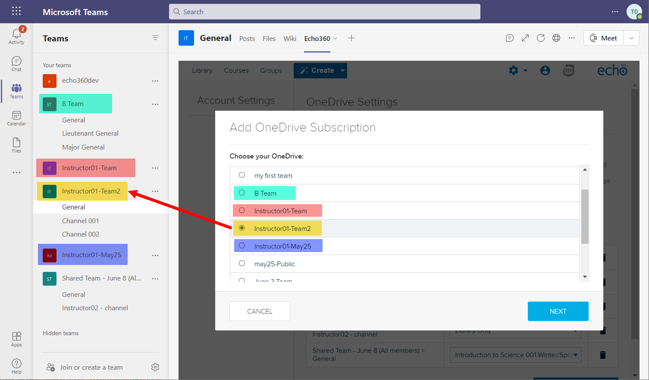This screenshot has height=380, width=649.
Task: Open the Echo360 Library tab
Action: (x=202, y=70)
